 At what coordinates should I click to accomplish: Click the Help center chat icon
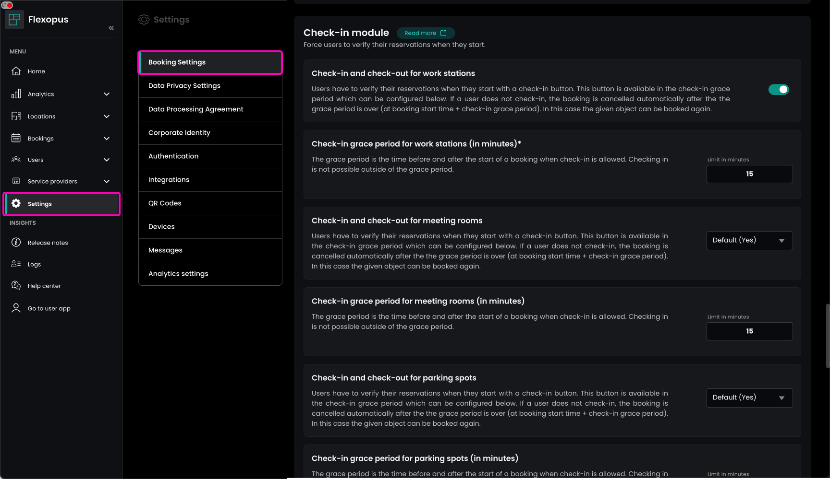tap(16, 286)
